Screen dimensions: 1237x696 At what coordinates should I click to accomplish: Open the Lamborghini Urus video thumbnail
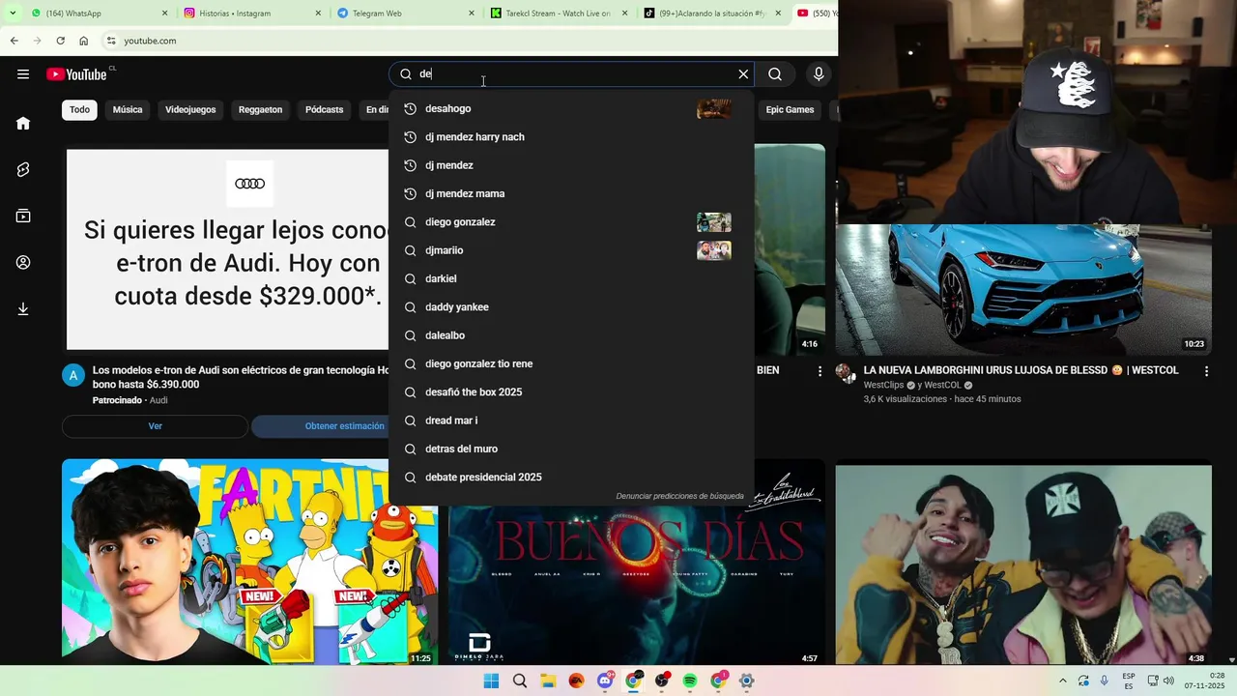tap(1023, 290)
